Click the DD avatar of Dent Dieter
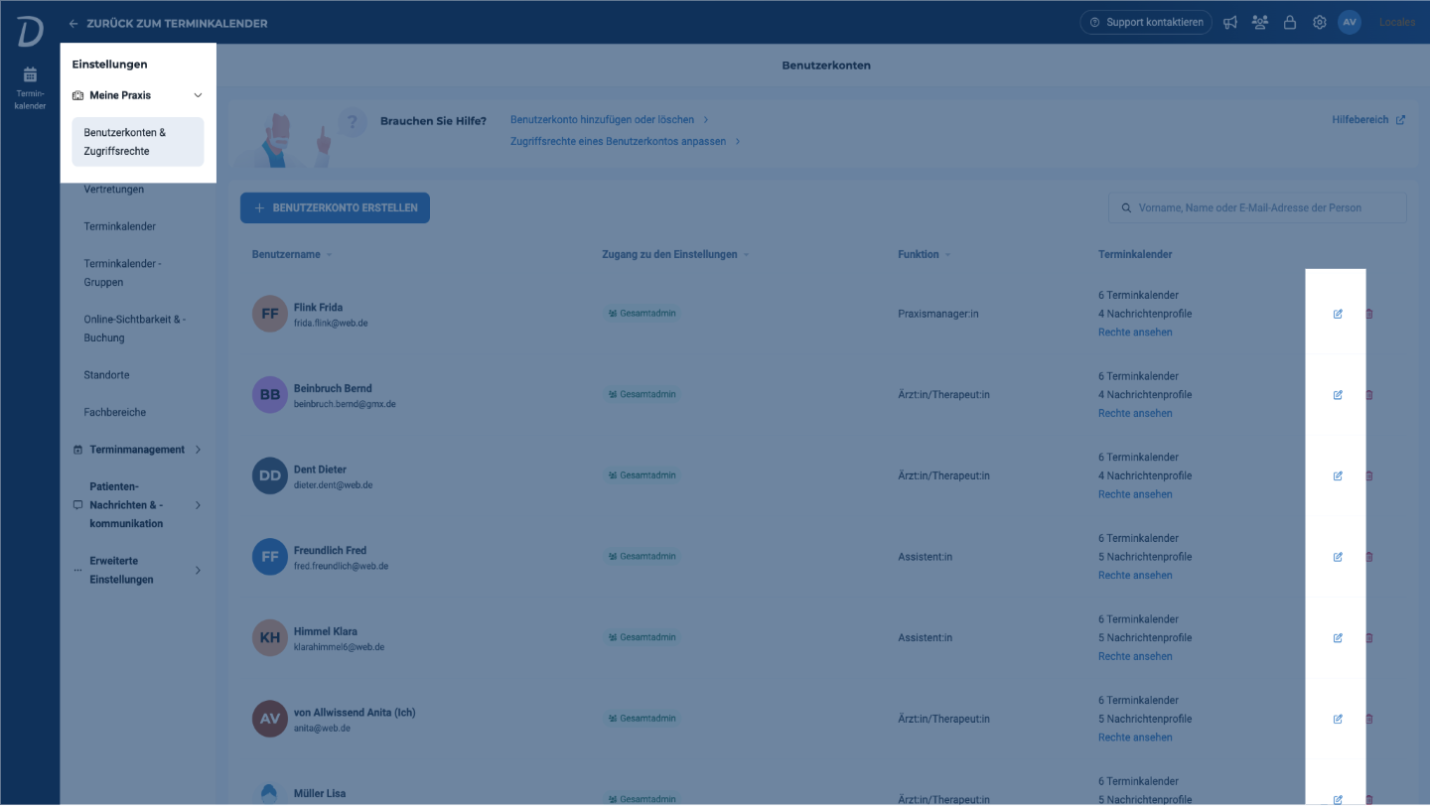1430x806 pixels. (x=270, y=475)
